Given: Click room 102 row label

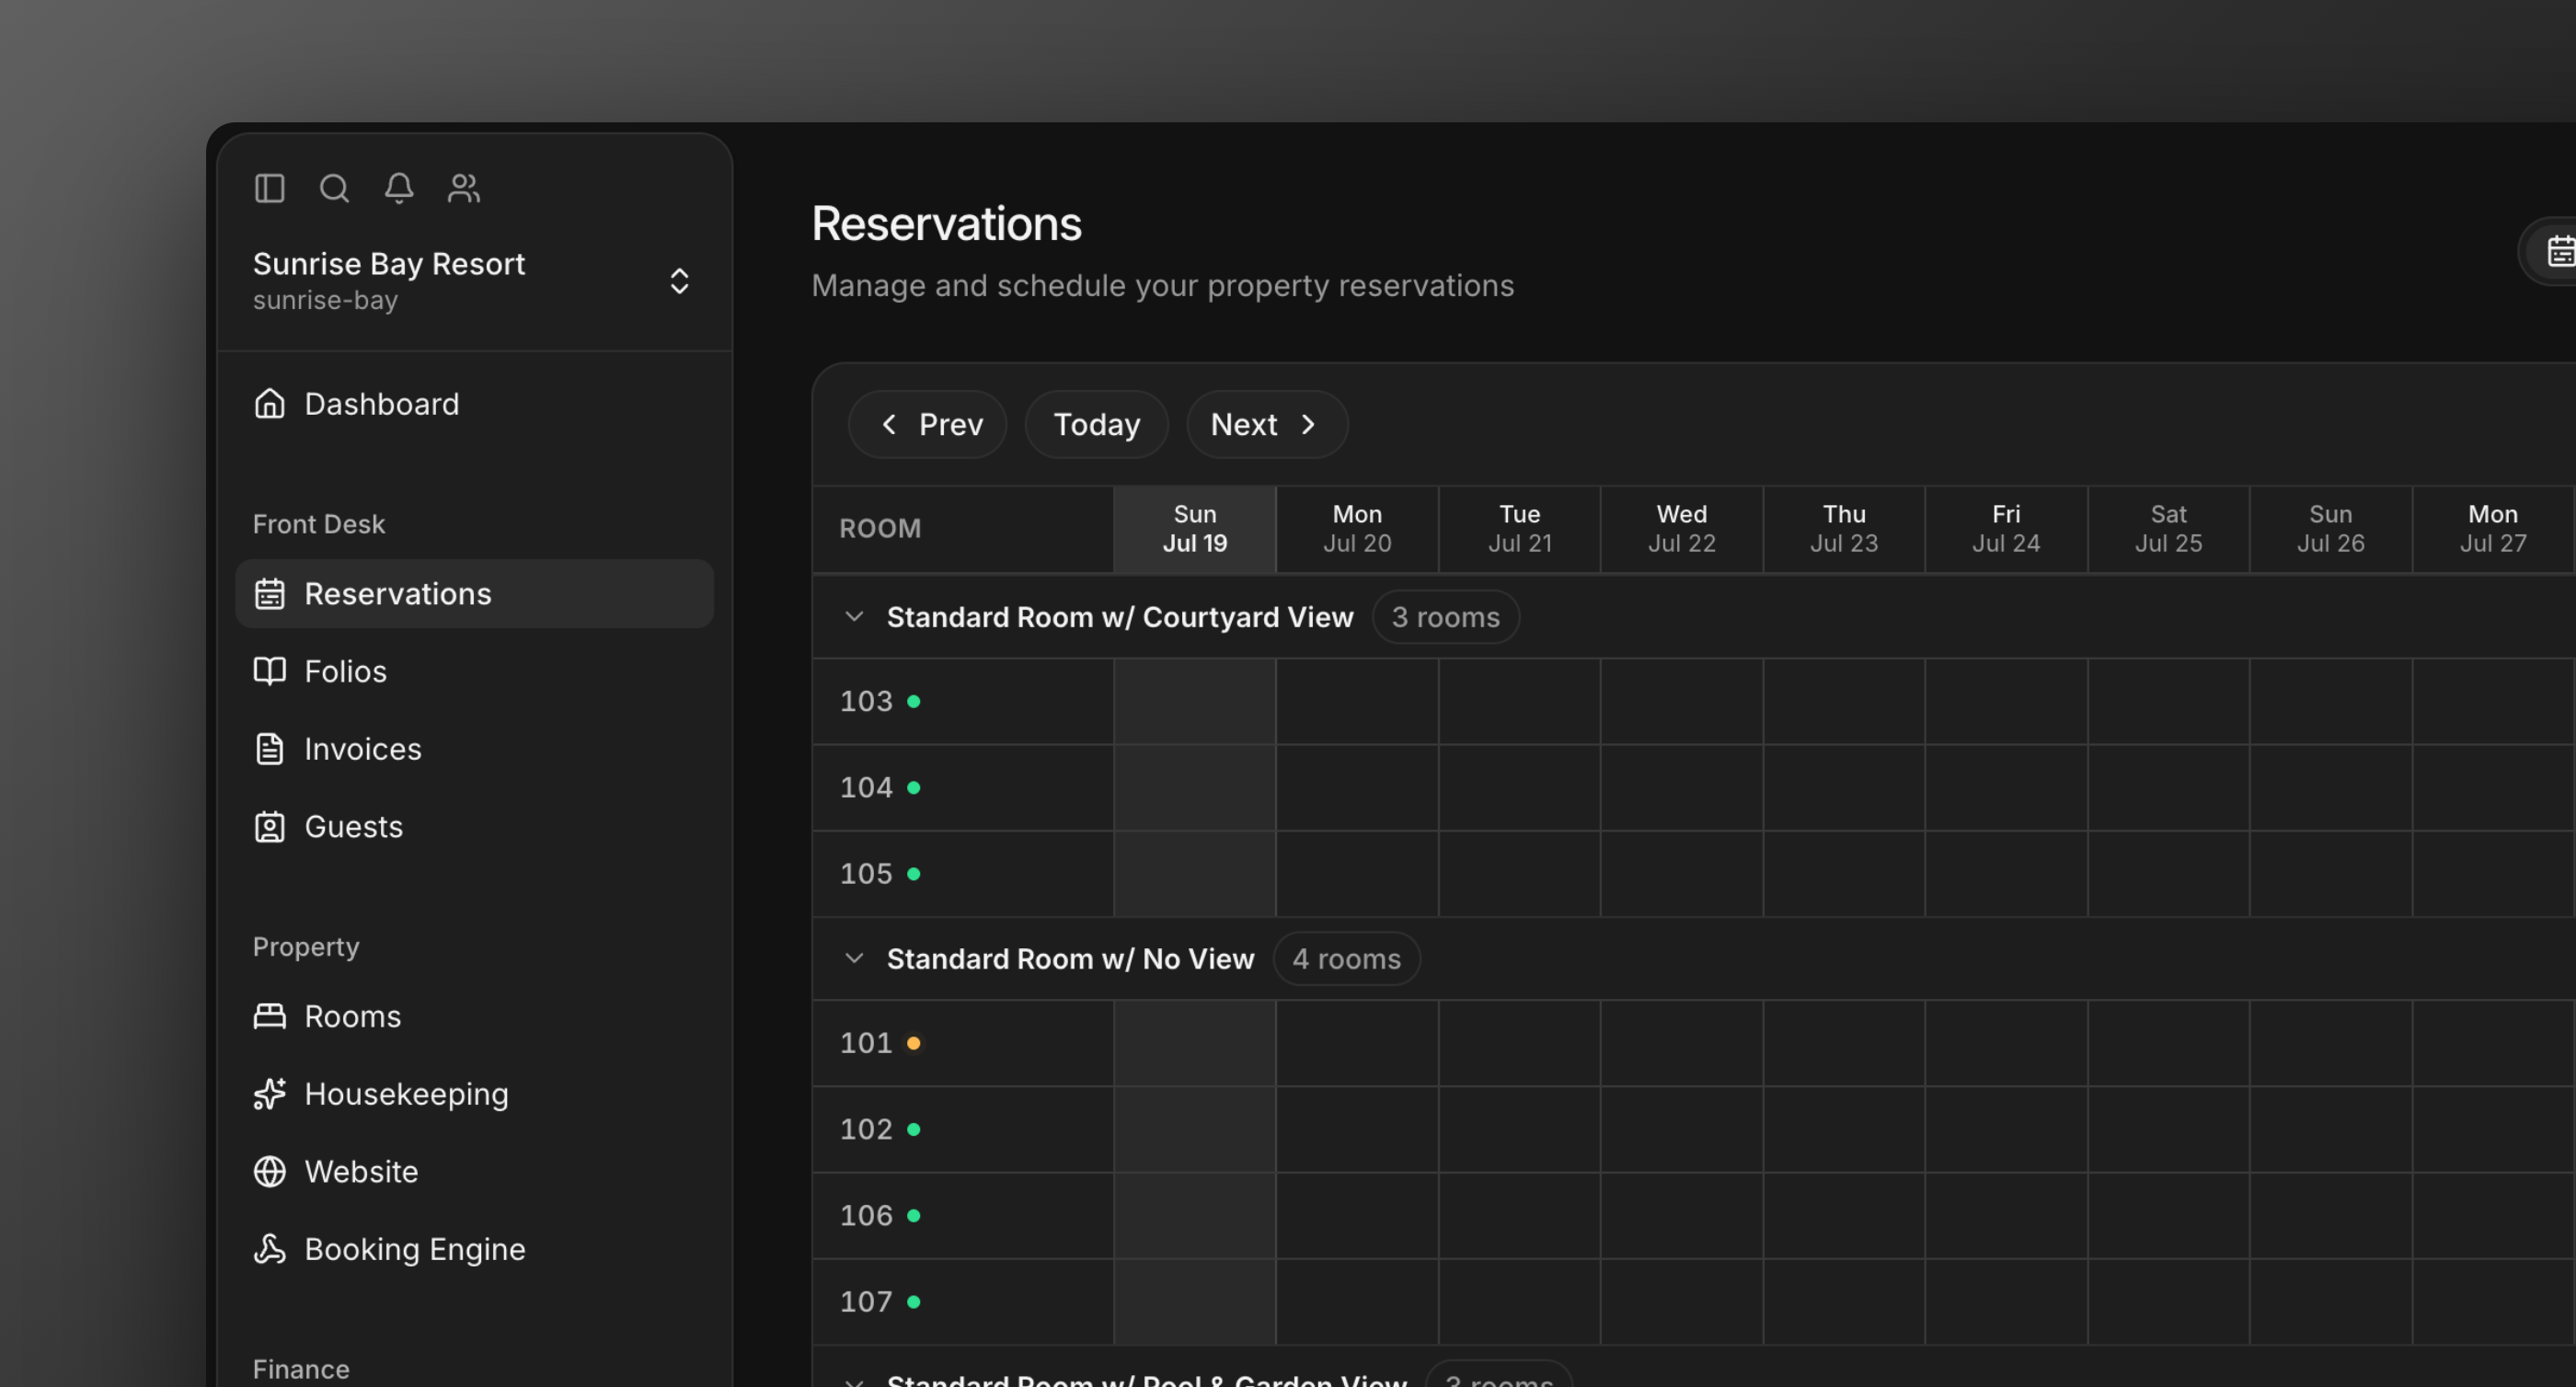Looking at the screenshot, I should coord(866,1130).
